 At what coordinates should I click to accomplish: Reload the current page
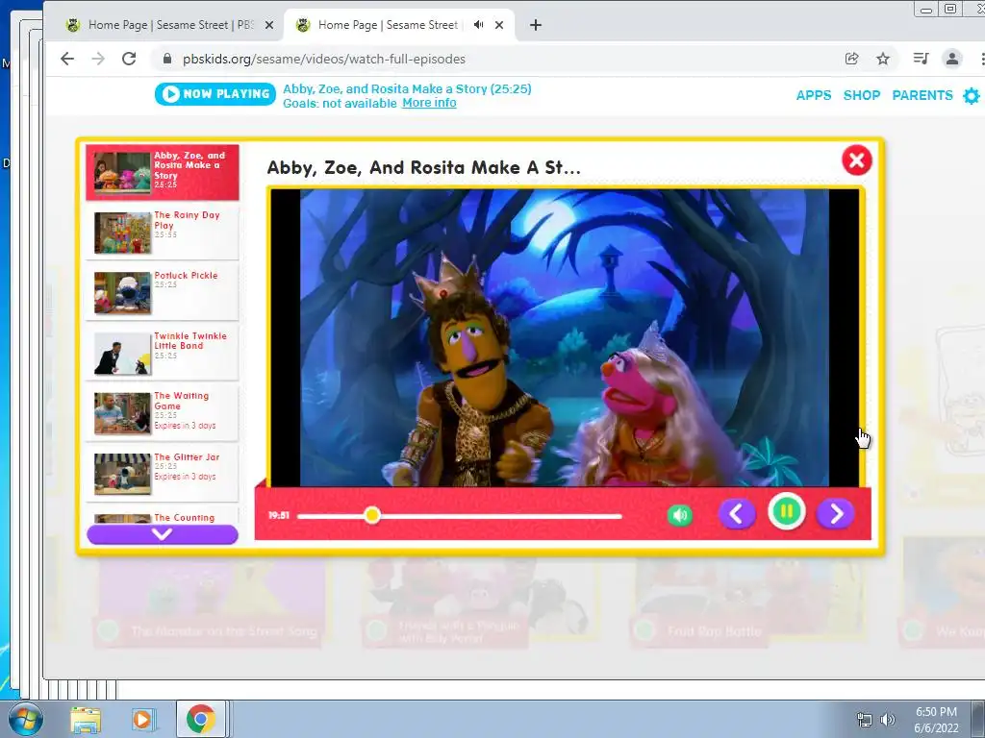click(129, 59)
